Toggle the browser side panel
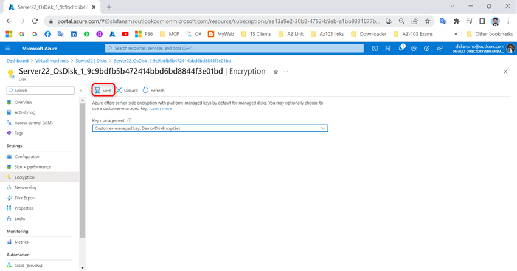517x271 pixels. [x=482, y=21]
